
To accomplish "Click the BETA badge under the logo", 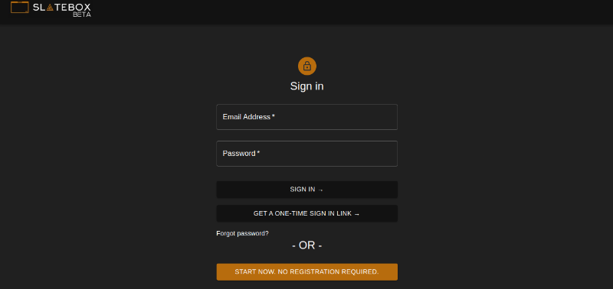I will click(x=82, y=15).
